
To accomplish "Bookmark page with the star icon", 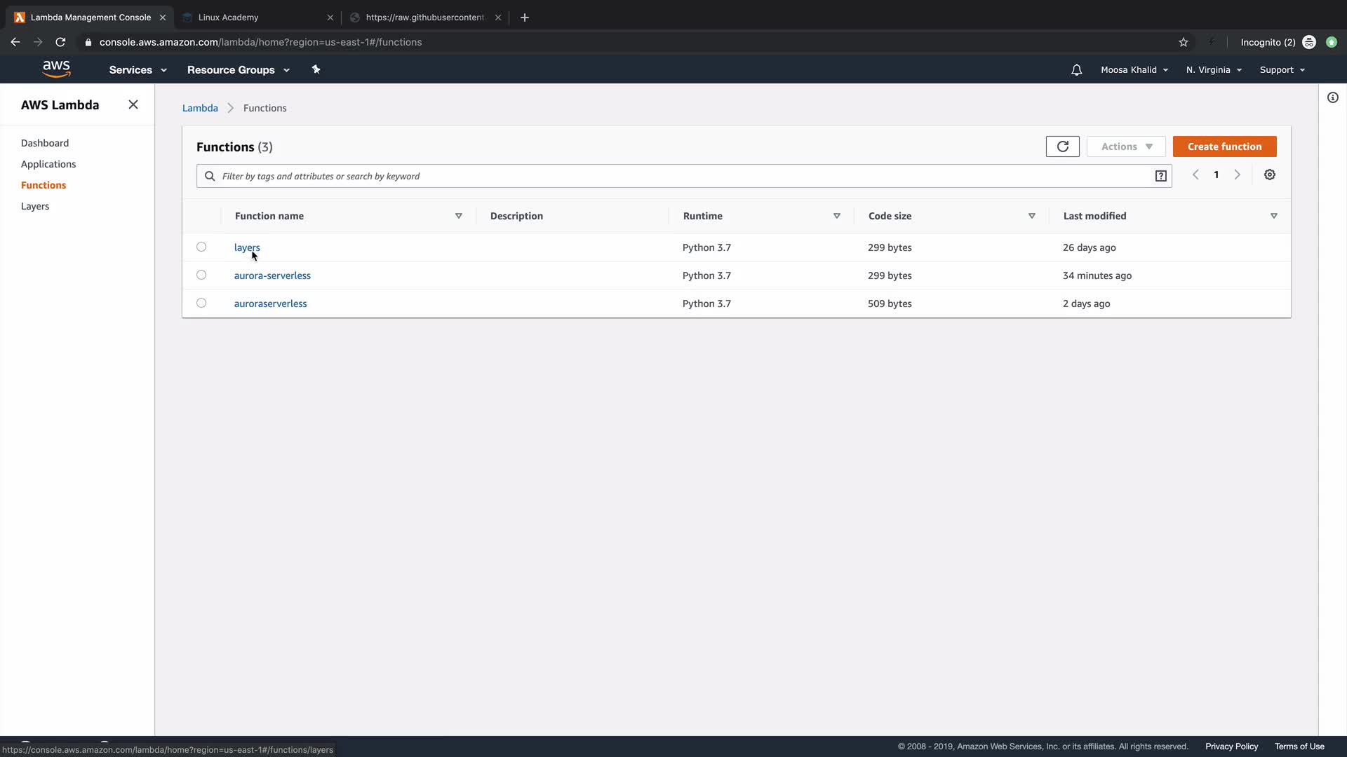I will (1183, 42).
